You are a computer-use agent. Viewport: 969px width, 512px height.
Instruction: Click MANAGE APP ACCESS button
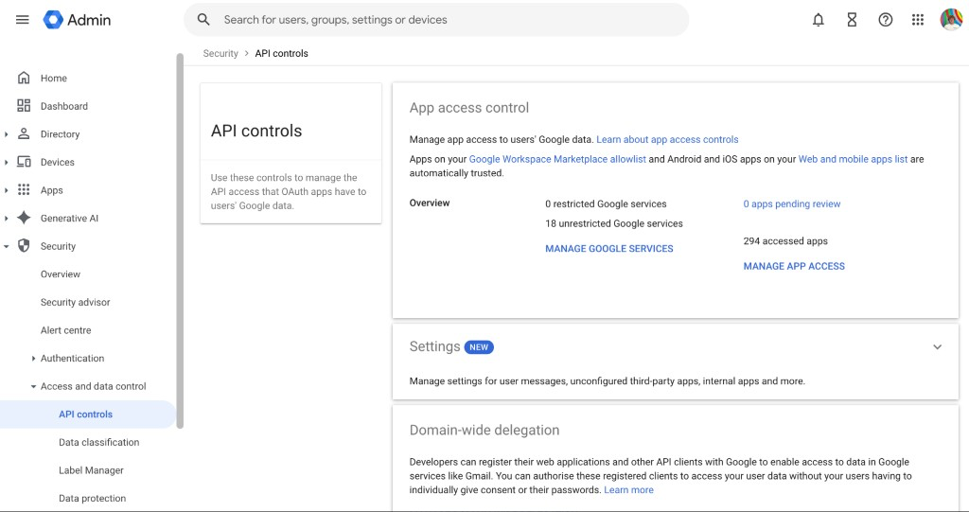coord(794,266)
